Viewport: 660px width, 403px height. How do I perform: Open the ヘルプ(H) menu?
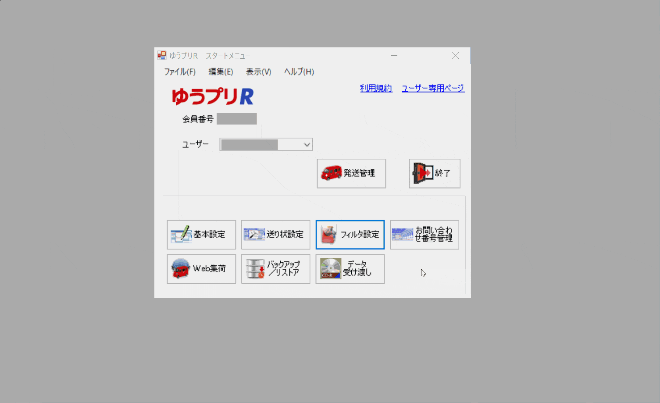[x=299, y=72]
